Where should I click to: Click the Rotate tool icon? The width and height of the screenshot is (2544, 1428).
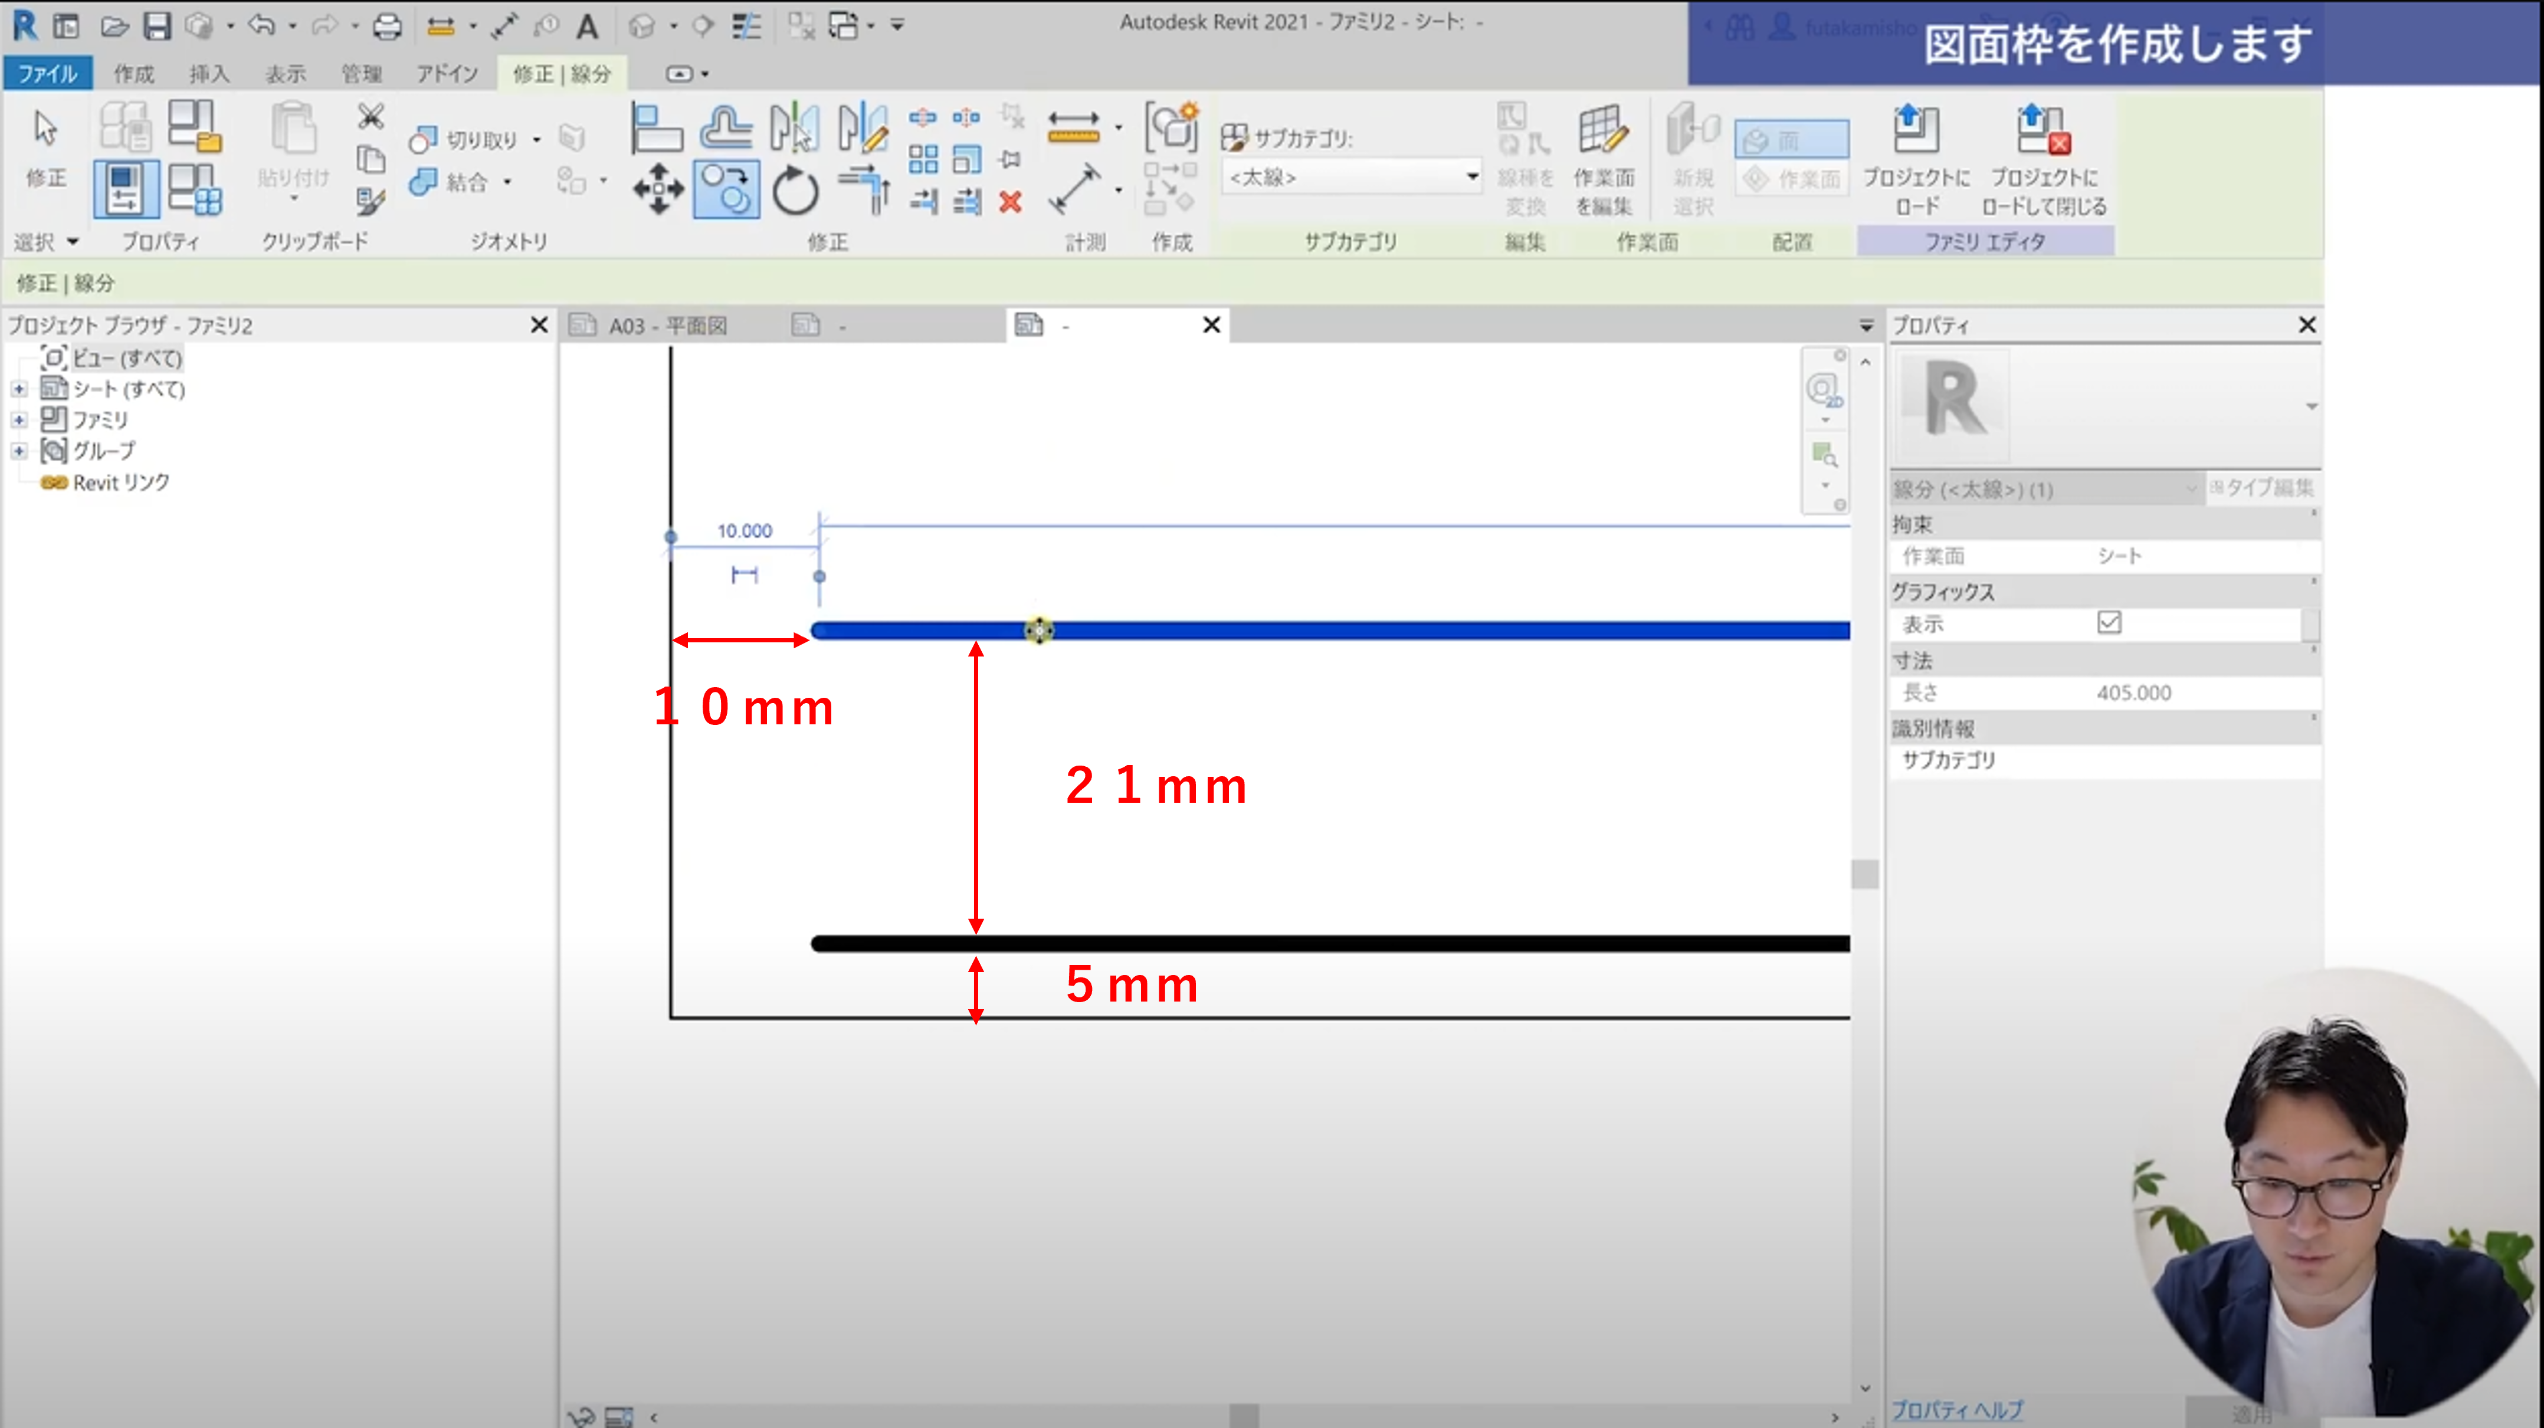(795, 189)
